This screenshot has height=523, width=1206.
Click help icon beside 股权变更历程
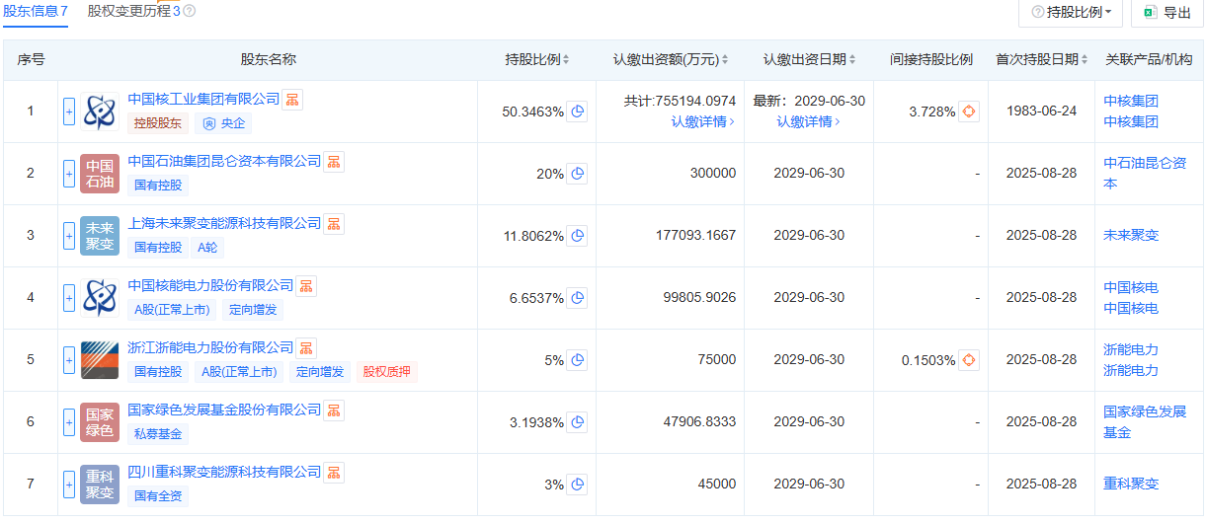pyautogui.click(x=189, y=11)
